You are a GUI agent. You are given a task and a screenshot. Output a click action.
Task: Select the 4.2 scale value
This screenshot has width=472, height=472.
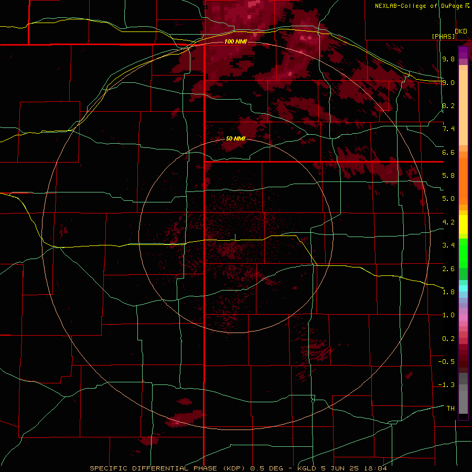[448, 222]
